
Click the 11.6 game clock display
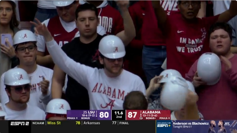click(119, 113)
